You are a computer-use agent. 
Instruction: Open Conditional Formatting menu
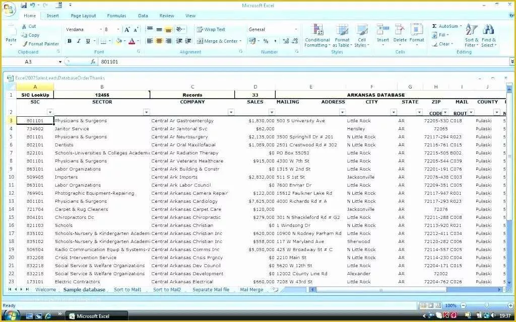pyautogui.click(x=317, y=36)
